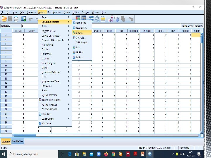Expand the Dimension Reduction submenu arrow
211x158 pixels.
tap(69, 72)
